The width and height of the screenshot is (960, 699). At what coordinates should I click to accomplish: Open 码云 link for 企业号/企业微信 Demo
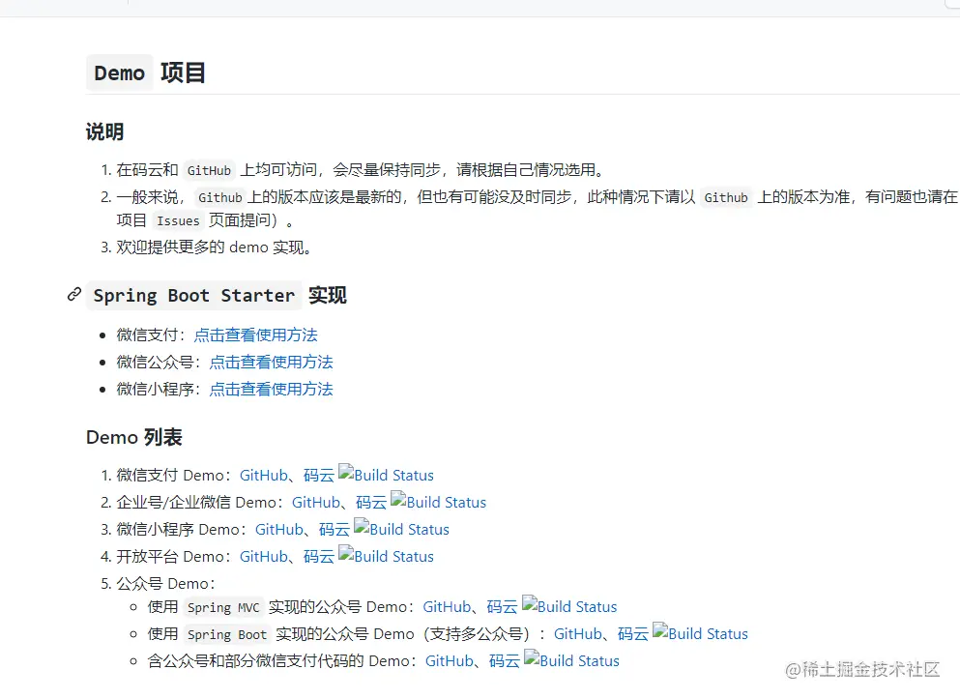tap(371, 503)
